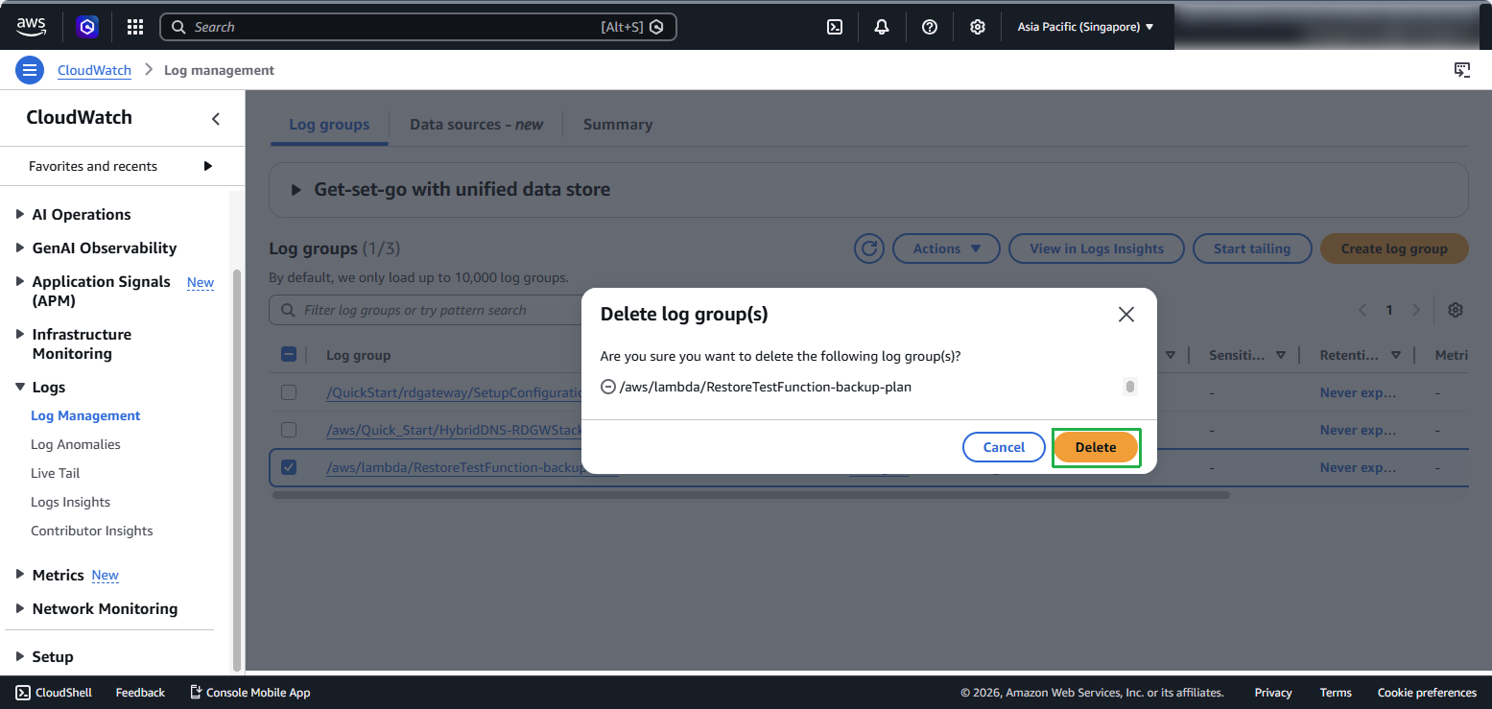Expand Get-set-go with unified data store
This screenshot has width=1492, height=709.
click(296, 189)
